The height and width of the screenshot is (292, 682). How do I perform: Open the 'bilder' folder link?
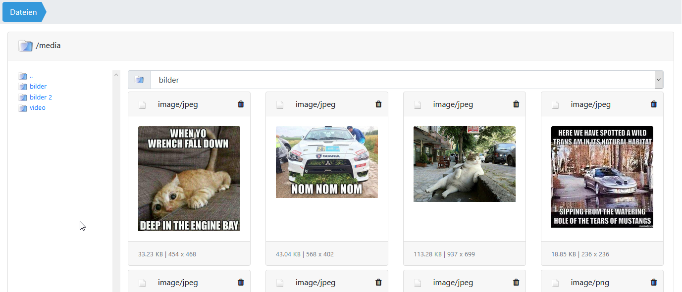coord(38,87)
